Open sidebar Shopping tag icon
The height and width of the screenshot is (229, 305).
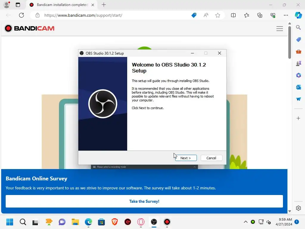coord(298,40)
